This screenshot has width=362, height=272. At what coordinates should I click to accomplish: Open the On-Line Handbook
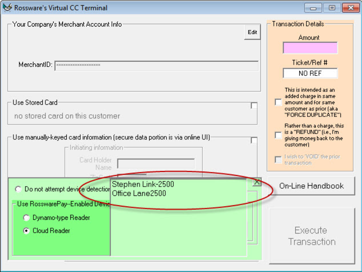coord(312,186)
